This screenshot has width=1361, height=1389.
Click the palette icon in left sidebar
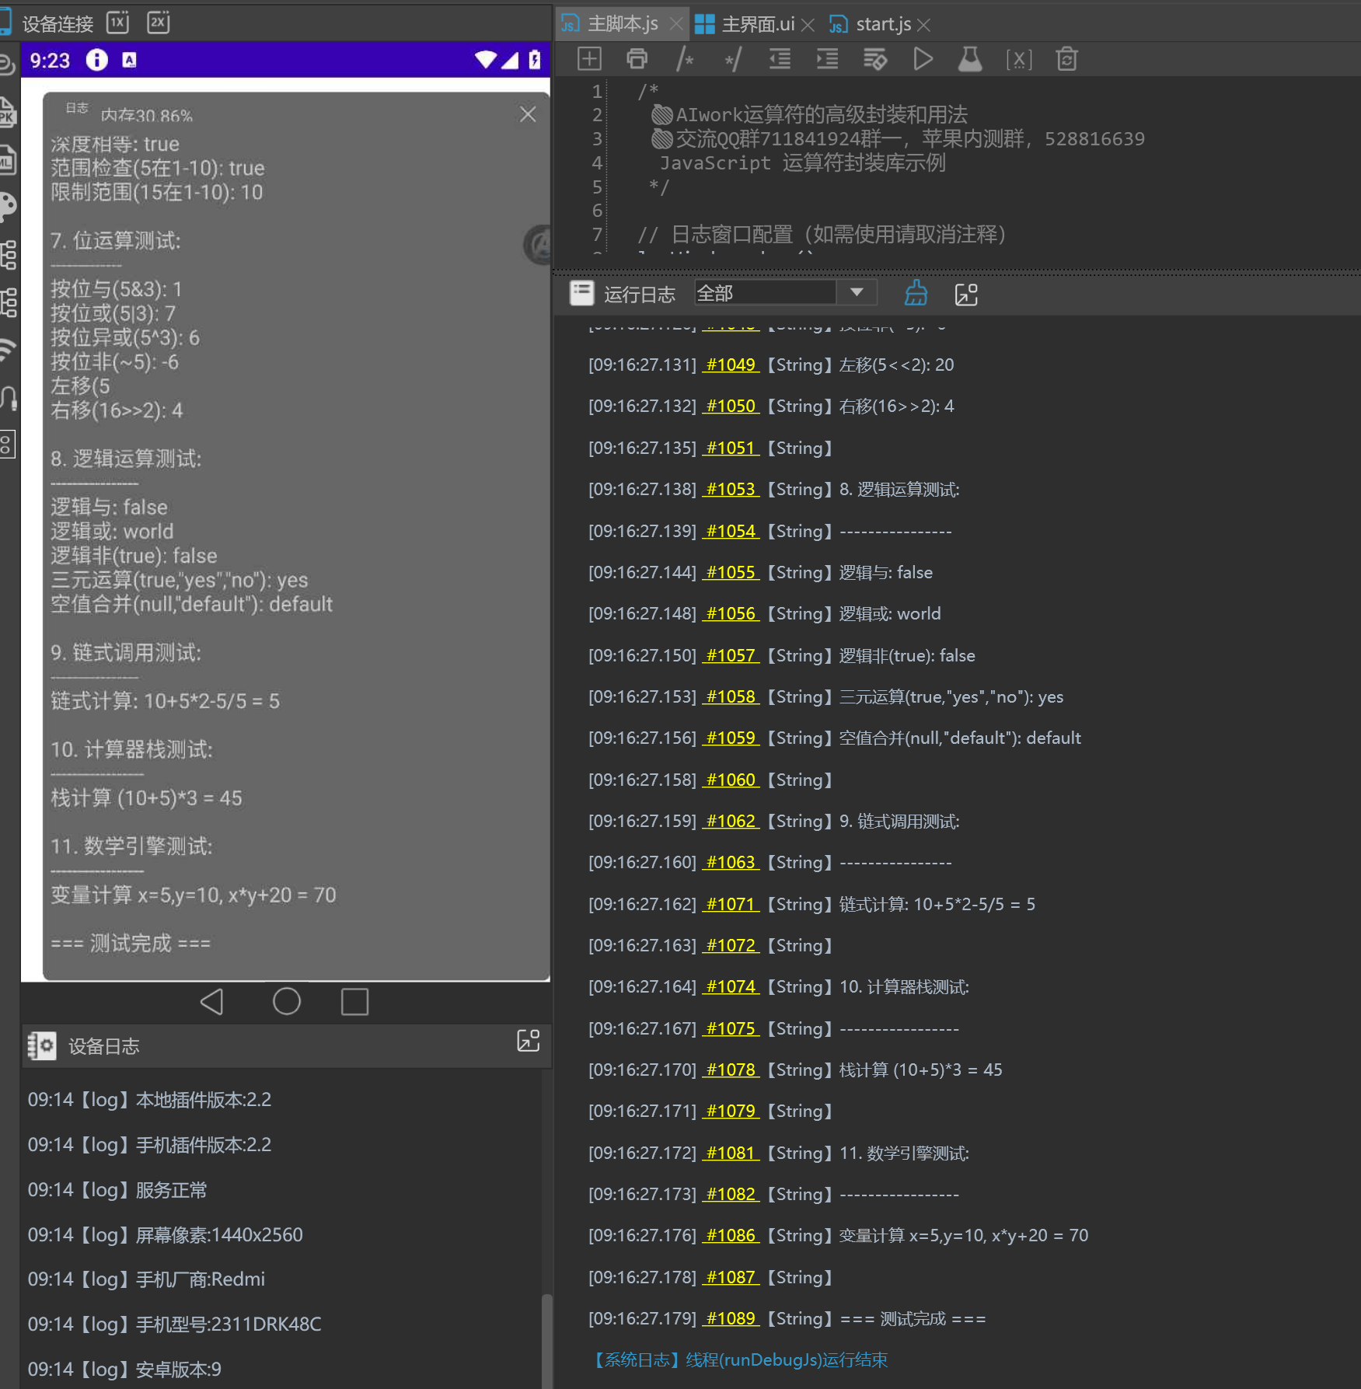[x=8, y=206]
